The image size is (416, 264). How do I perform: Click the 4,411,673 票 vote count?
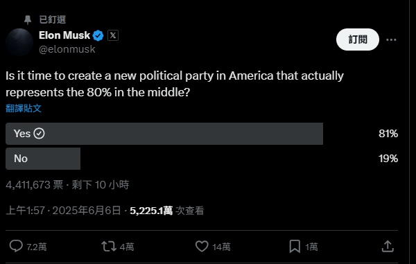tap(35, 185)
